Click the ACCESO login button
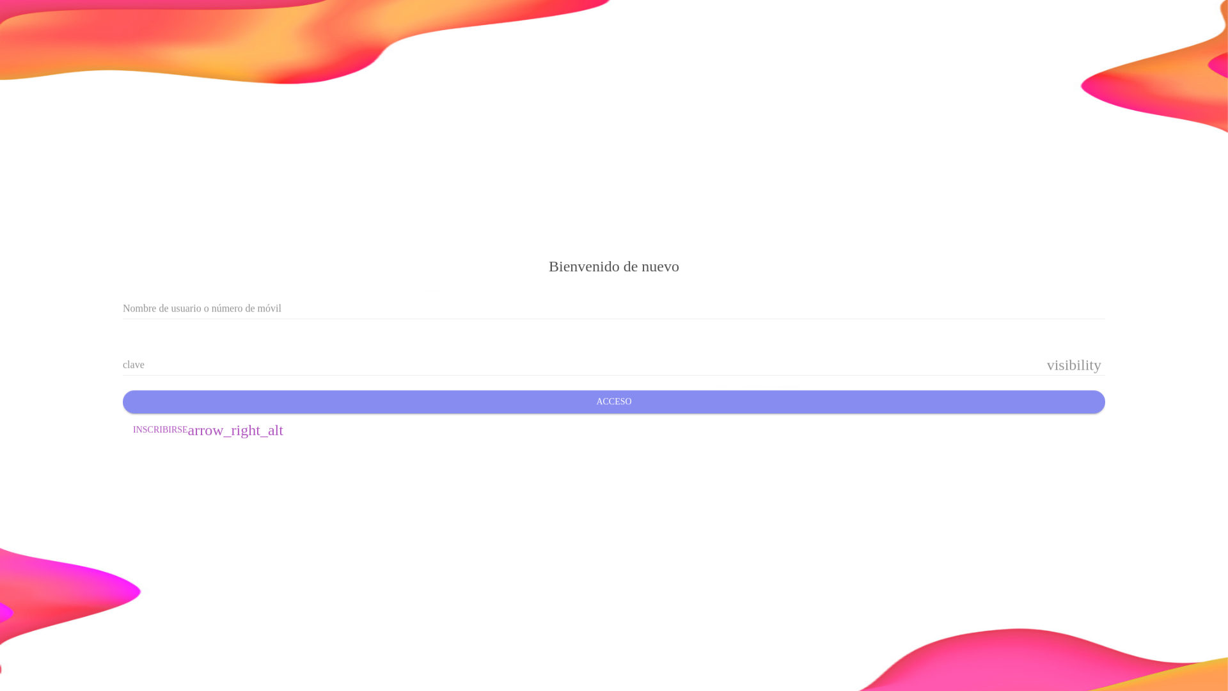 [x=614, y=402]
